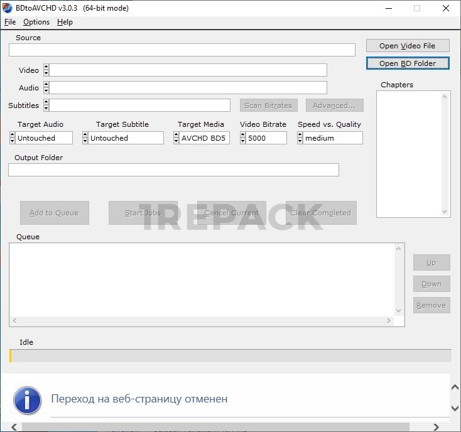Open the Options menu
Viewport: 461px width, 432px height.
tap(36, 22)
